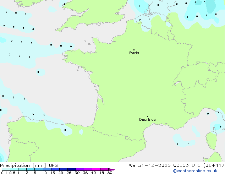Pick the 30–35 mm purple swatch
Screen dimensions: 225x174
pyautogui.click(x=79, y=169)
